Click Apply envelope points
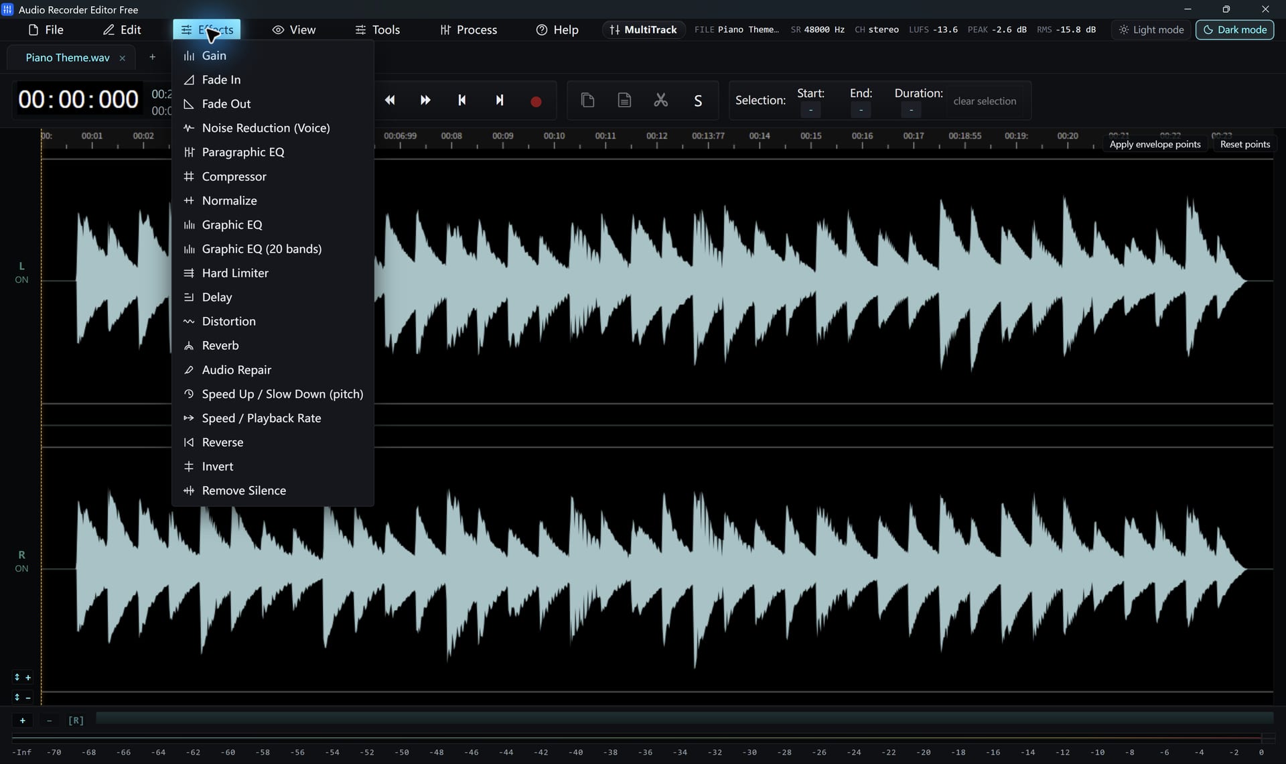The width and height of the screenshot is (1286, 764). point(1155,144)
